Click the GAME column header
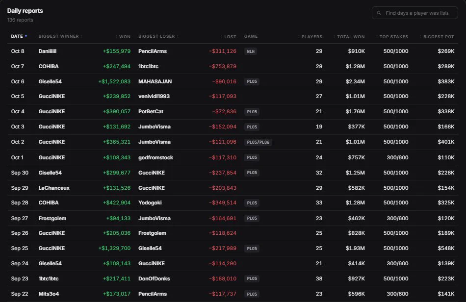The image size is (466, 302). pos(251,36)
